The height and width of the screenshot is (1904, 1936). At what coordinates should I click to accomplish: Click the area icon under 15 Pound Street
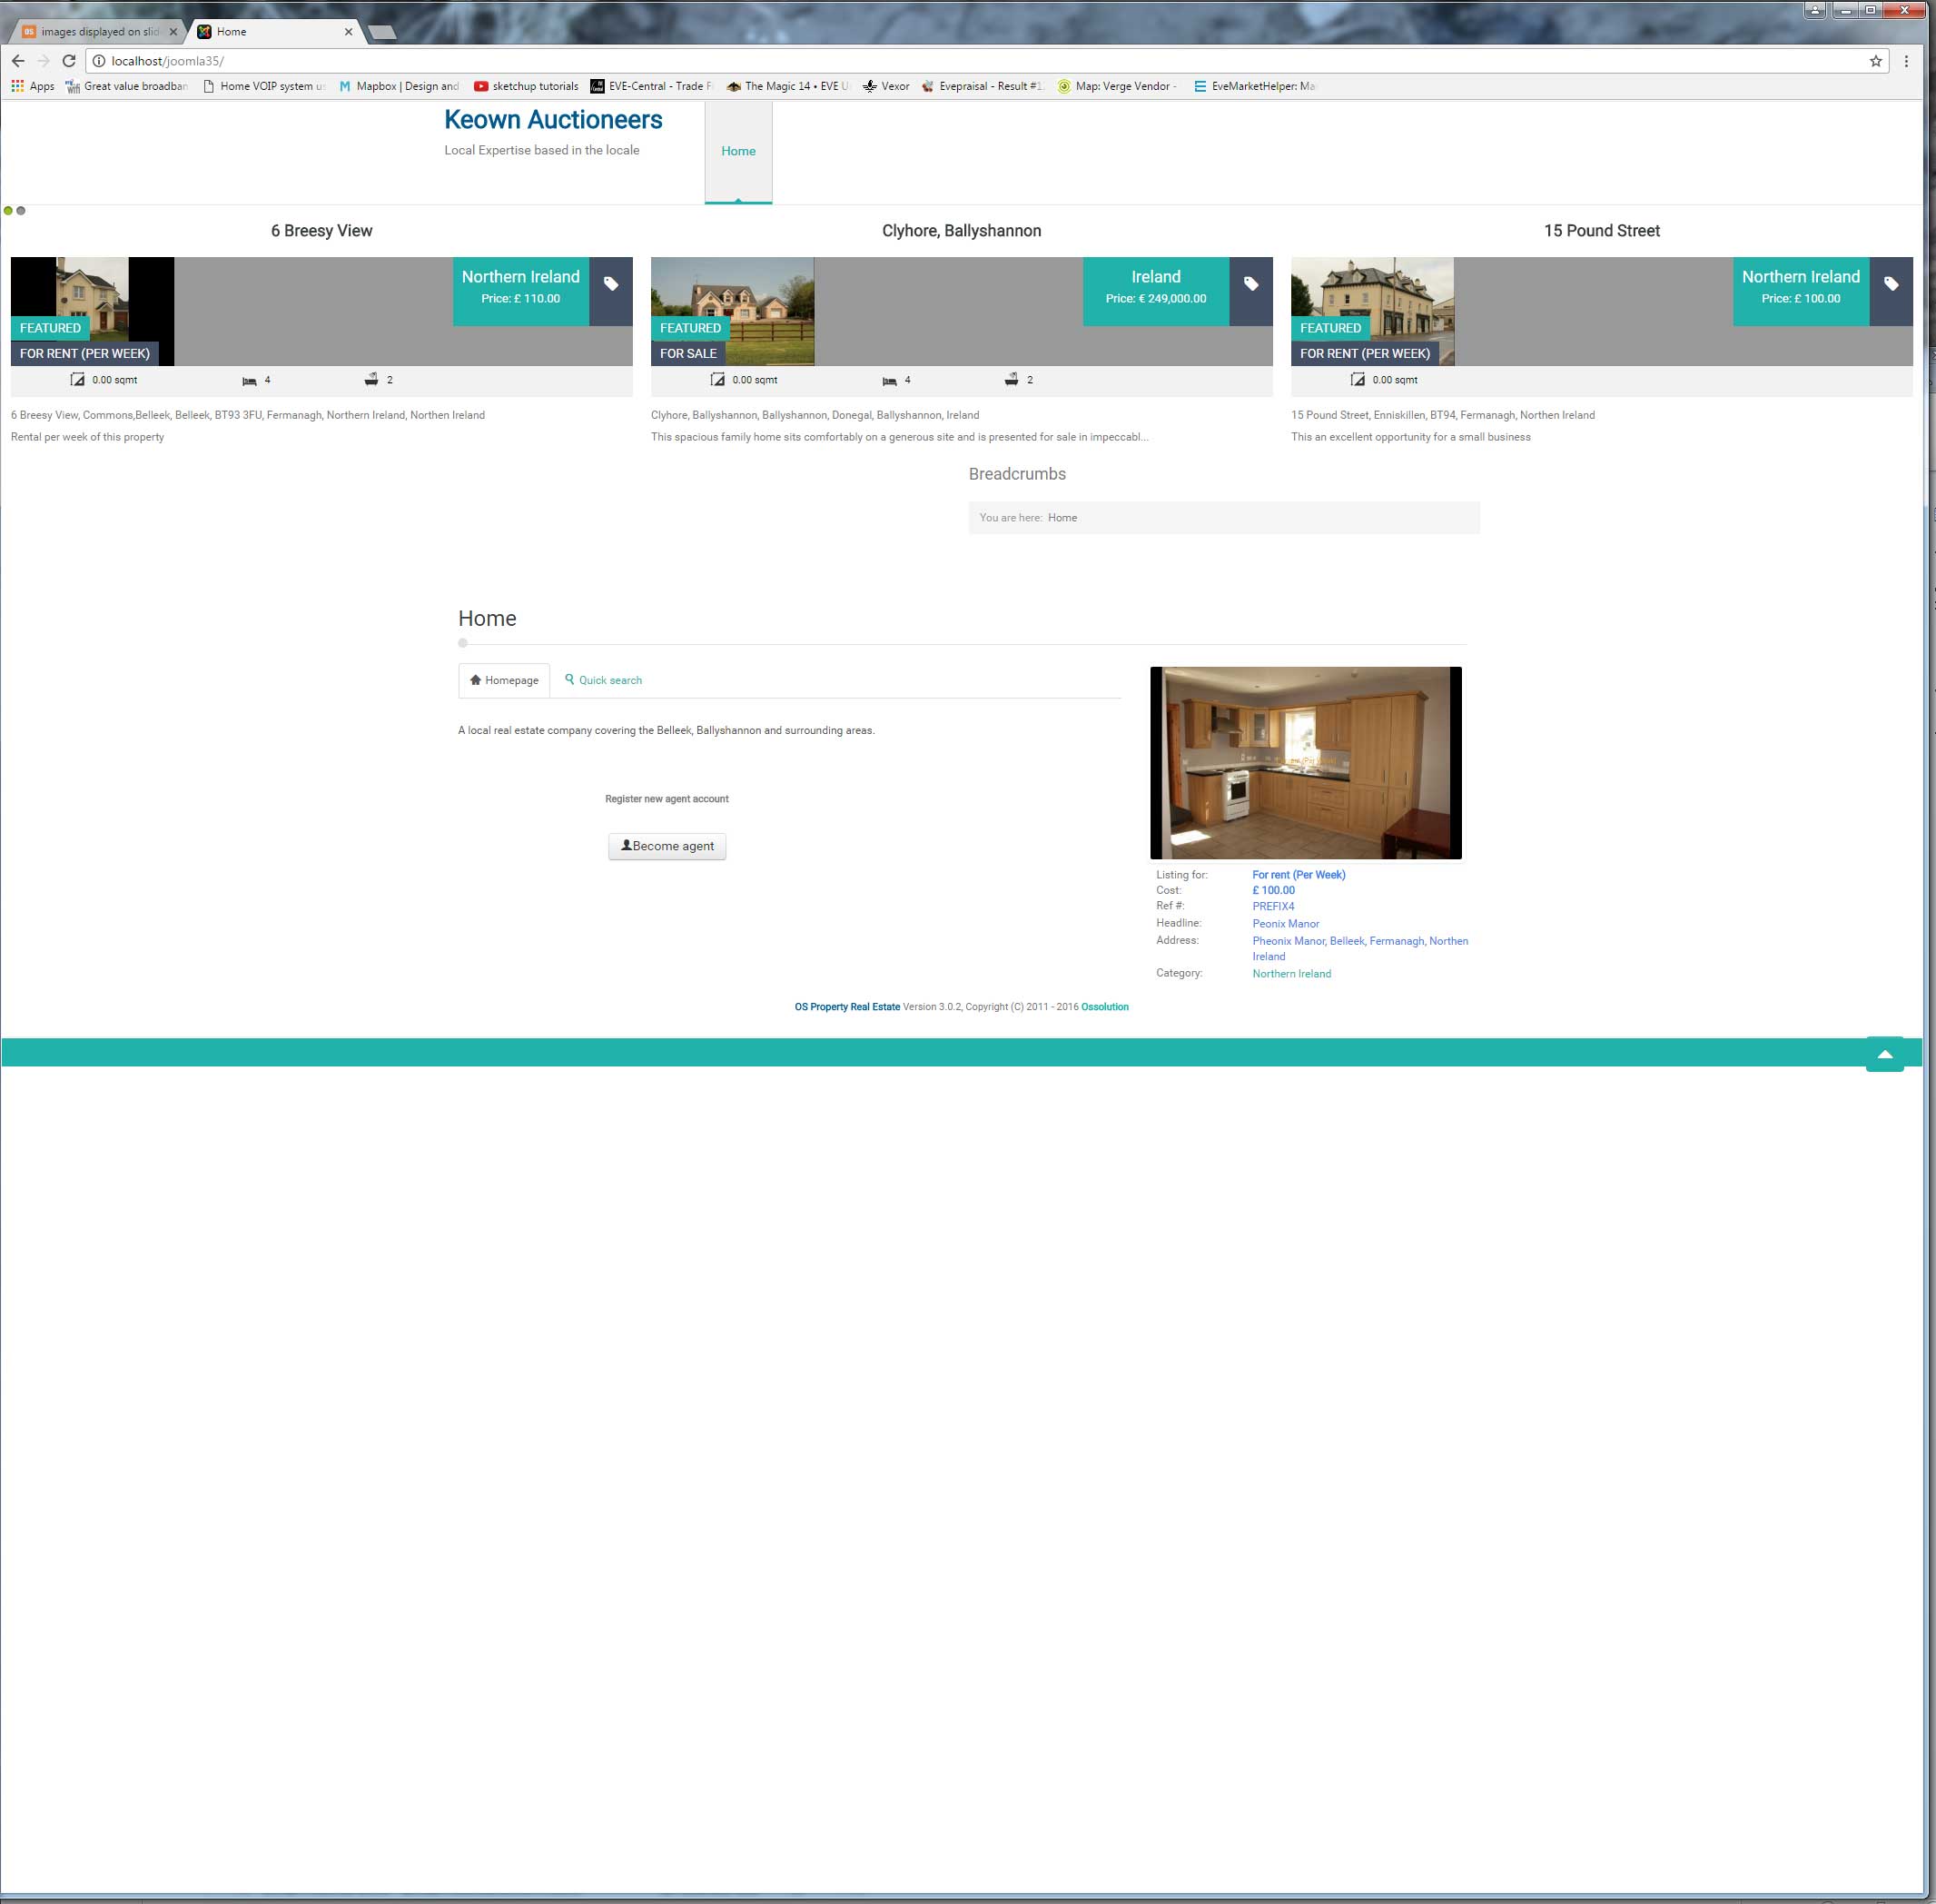(x=1358, y=379)
